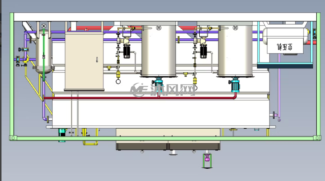Select the black motor beside the right tank

[x=203, y=51]
